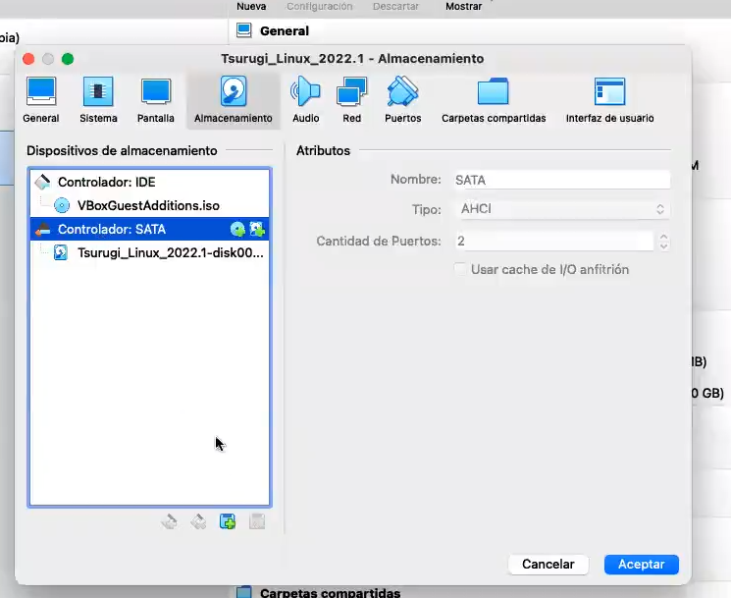Select VBoxGuestAdditions.iso optical disk entry
This screenshot has height=598, width=731.
[150, 205]
